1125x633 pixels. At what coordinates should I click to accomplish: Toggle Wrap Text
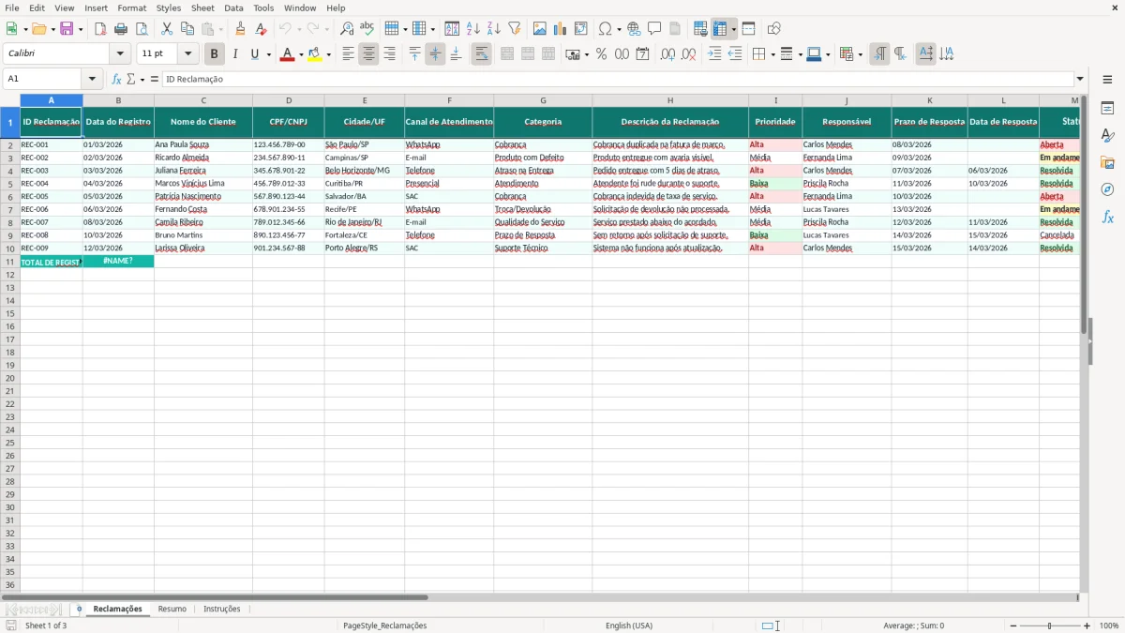[481, 54]
